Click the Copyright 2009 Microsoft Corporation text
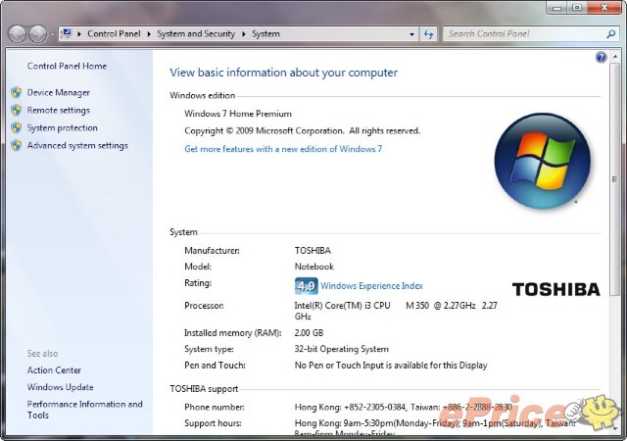 (303, 131)
